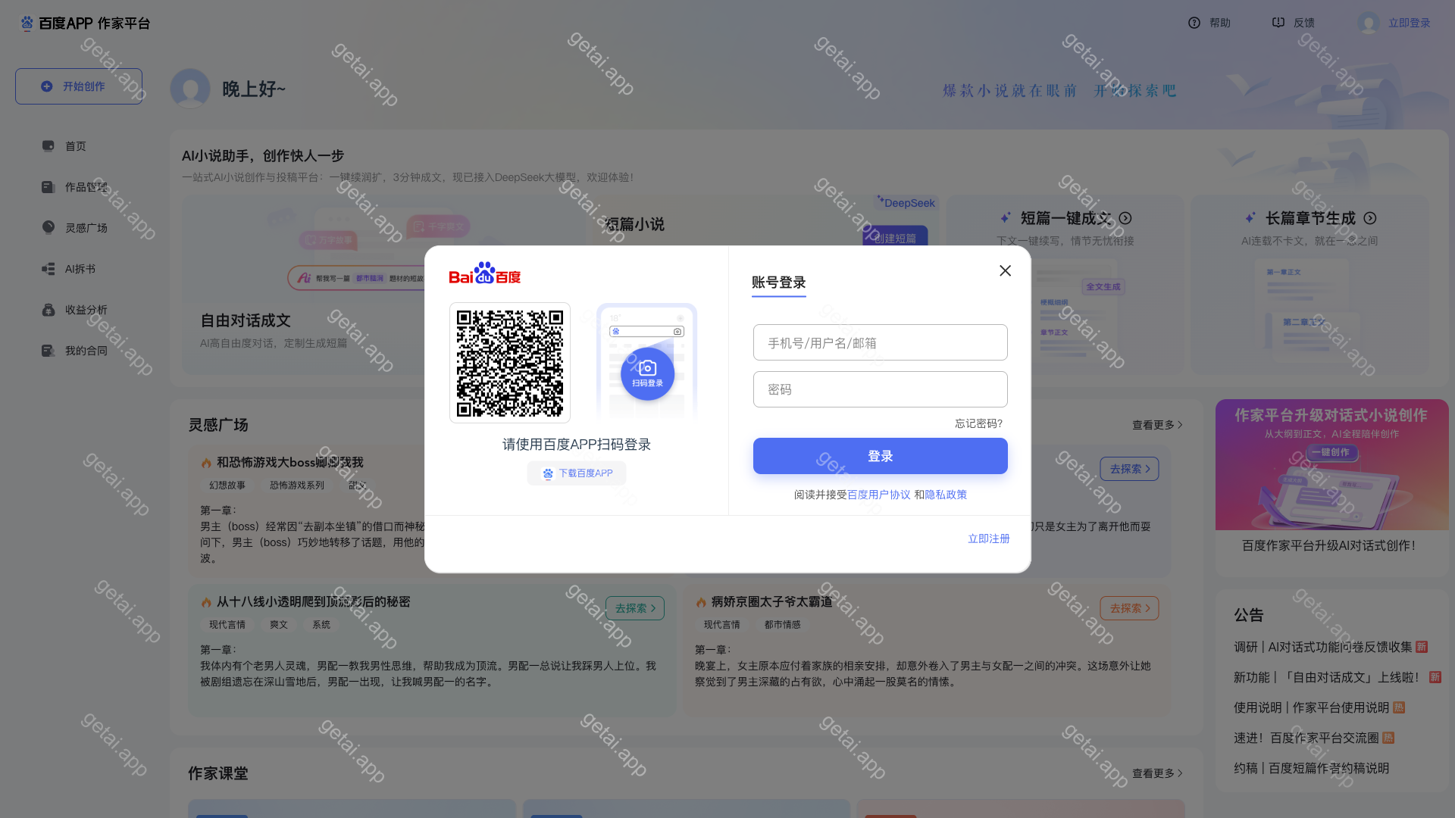The width and height of the screenshot is (1455, 818).
Task: Click the 灵感广场 sidebar icon
Action: [48, 227]
